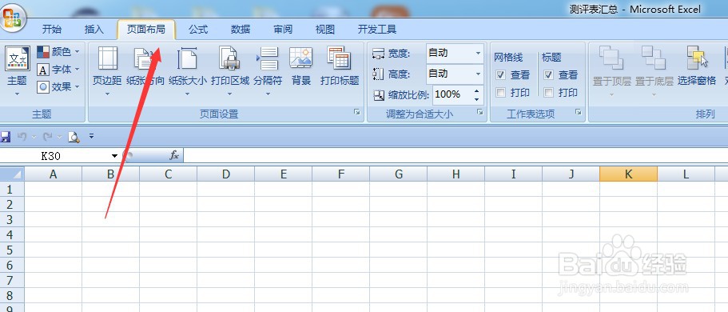
Task: Click the 置于底层 send to back icon
Action: click(x=654, y=58)
